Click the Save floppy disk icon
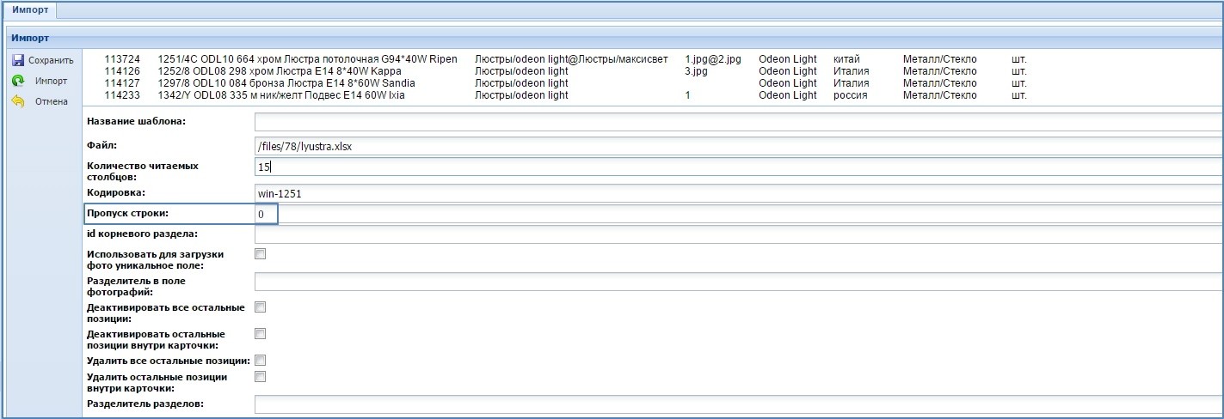The width and height of the screenshot is (1224, 419). 18,60
